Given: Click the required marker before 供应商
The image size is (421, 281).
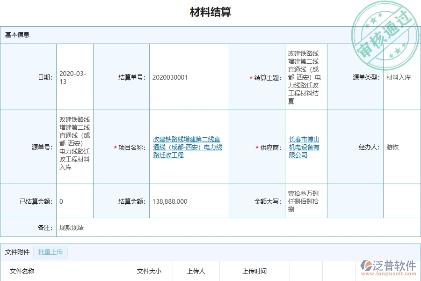Looking at the screenshot, I should click(256, 147).
